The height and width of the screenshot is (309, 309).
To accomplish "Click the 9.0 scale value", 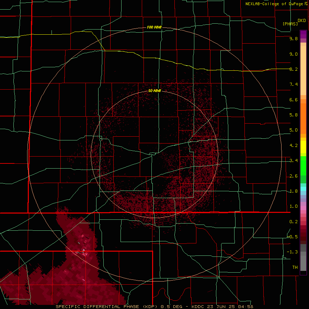I will pos(294,54).
